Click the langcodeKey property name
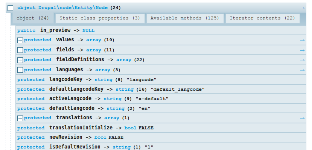The height and width of the screenshot is (150, 312). 66,79
